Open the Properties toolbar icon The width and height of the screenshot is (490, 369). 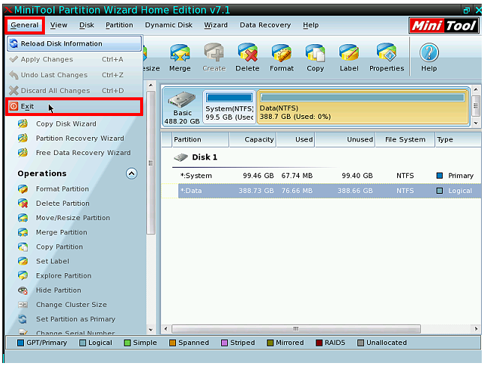point(387,52)
